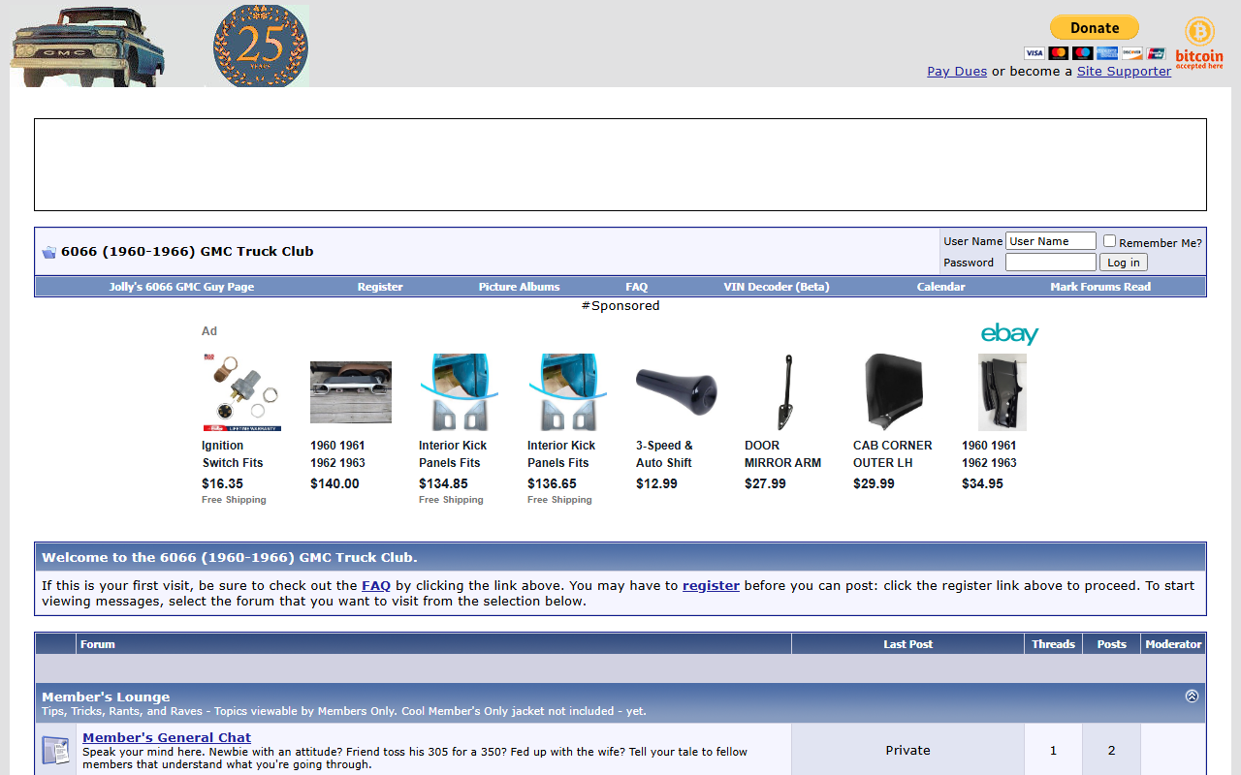The height and width of the screenshot is (775, 1241).
Task: Open 3-Speed & Auto Shift knob image
Action: point(677,390)
